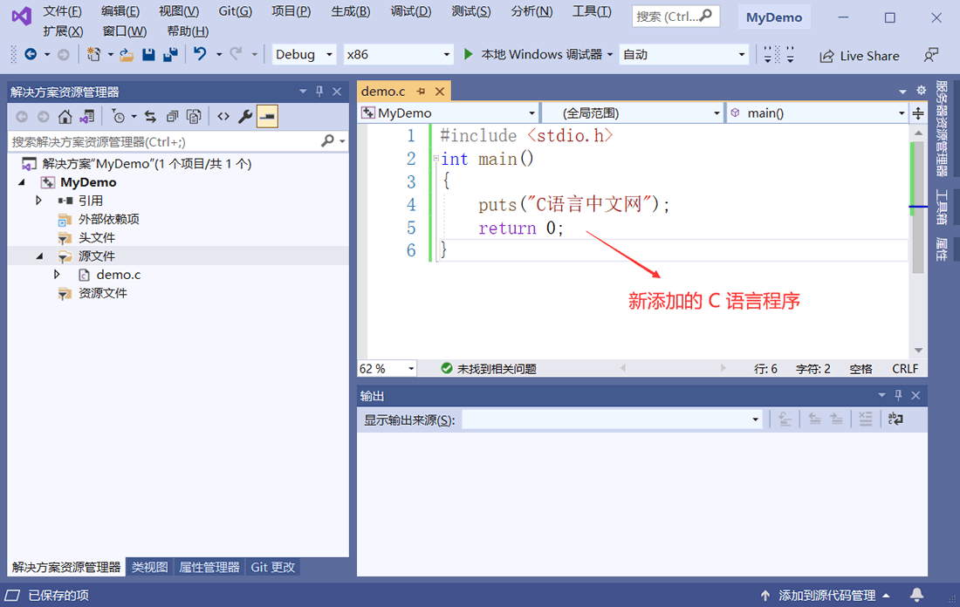Click the Open File folder icon
This screenshot has height=607, width=960.
coord(127,55)
